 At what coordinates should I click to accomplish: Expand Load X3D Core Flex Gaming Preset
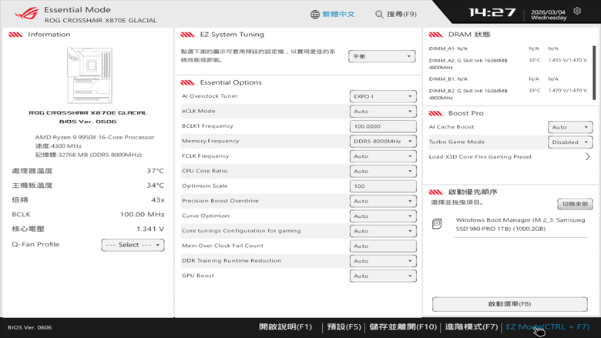tap(588, 156)
